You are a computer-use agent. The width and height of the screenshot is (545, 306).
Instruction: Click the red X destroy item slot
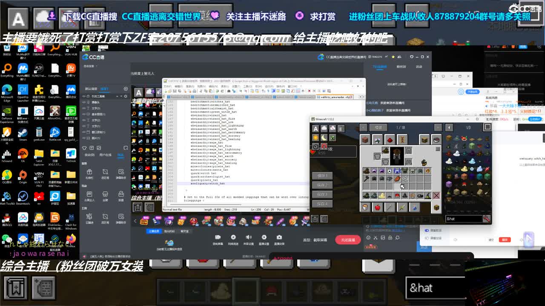coord(436,195)
